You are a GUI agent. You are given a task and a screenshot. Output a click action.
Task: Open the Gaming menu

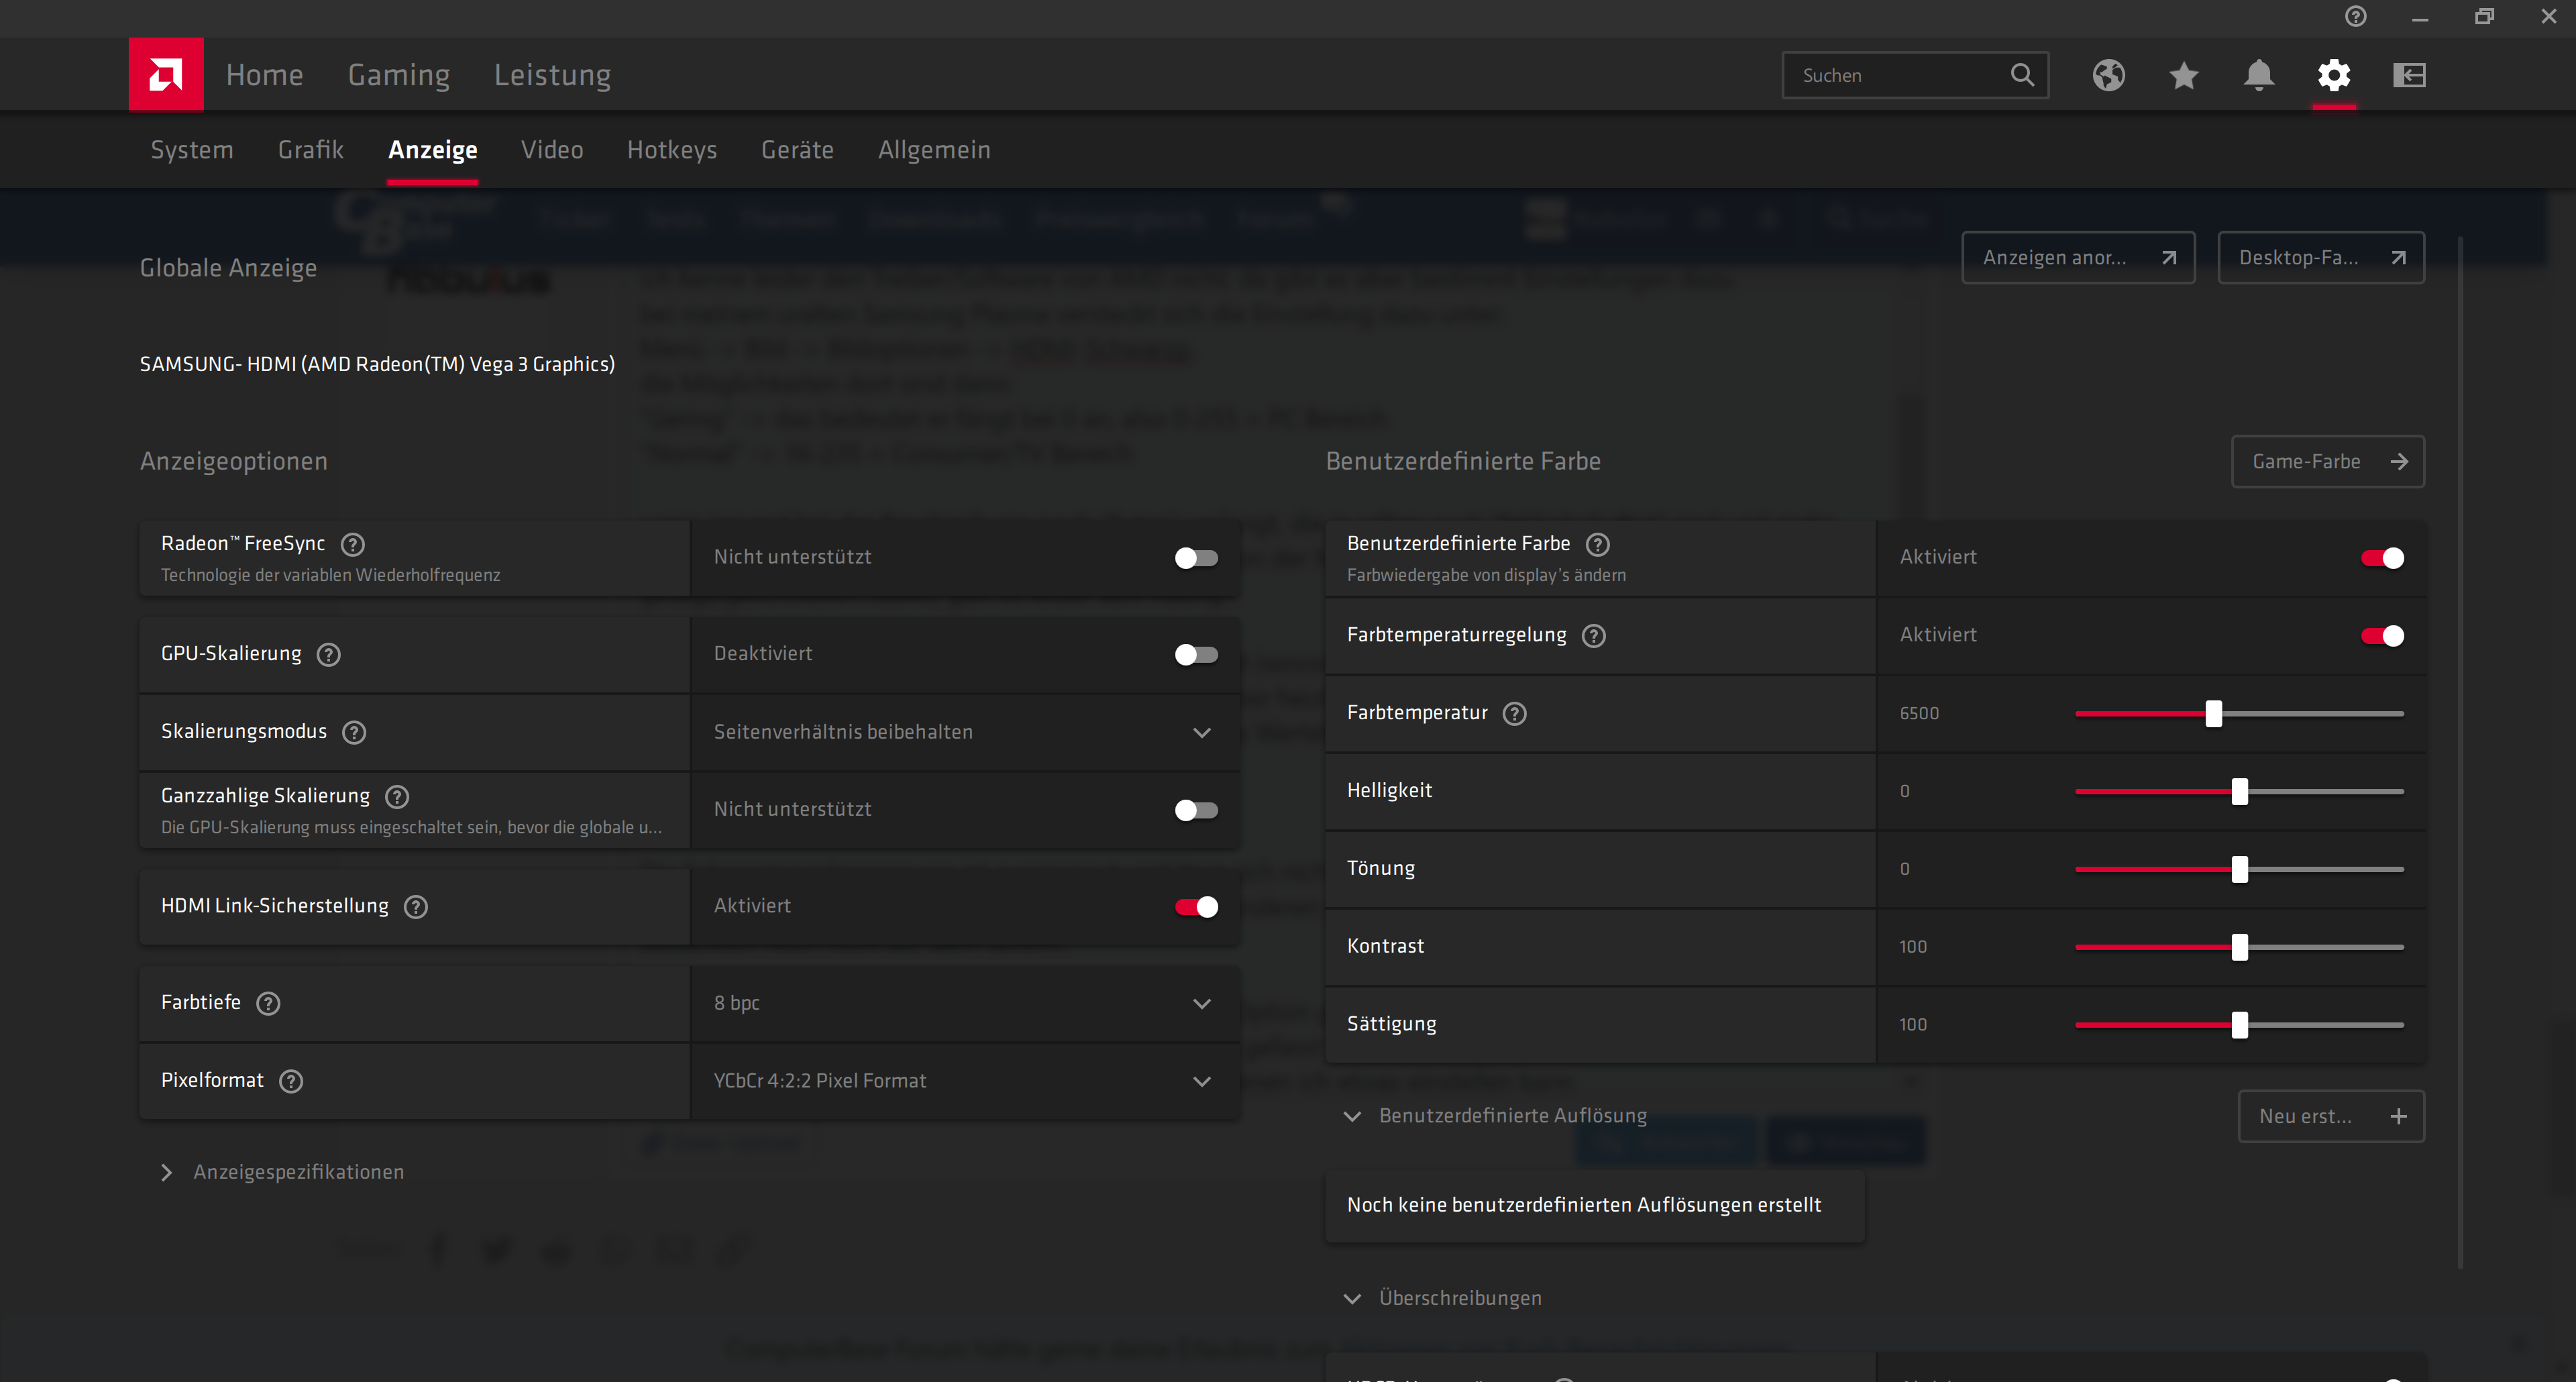tap(398, 75)
